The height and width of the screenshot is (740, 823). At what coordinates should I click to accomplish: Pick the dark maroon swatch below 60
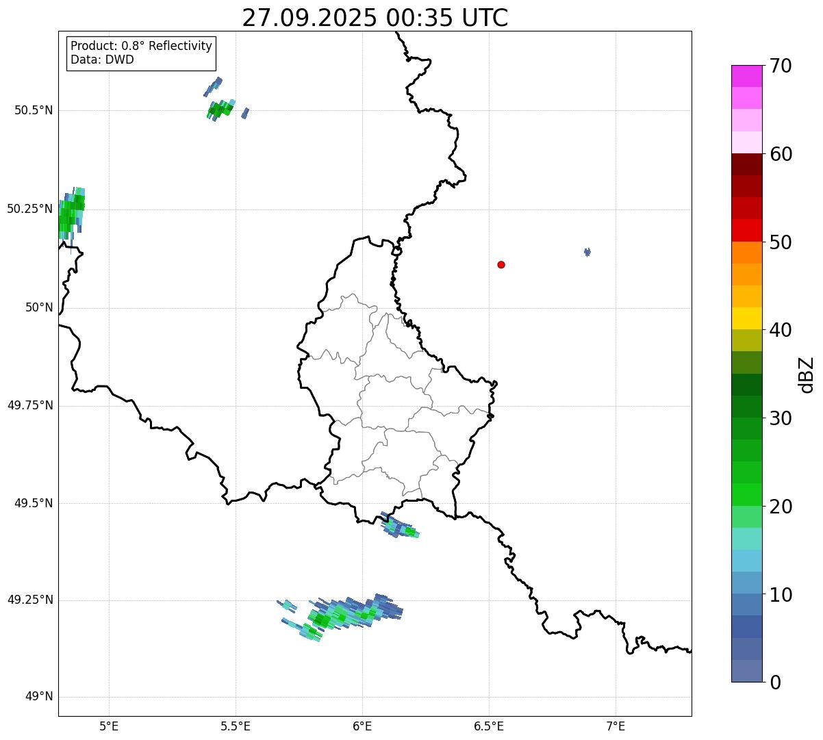[746, 164]
